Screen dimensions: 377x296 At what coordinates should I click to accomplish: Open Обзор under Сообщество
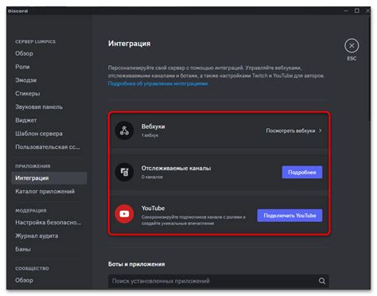24,280
